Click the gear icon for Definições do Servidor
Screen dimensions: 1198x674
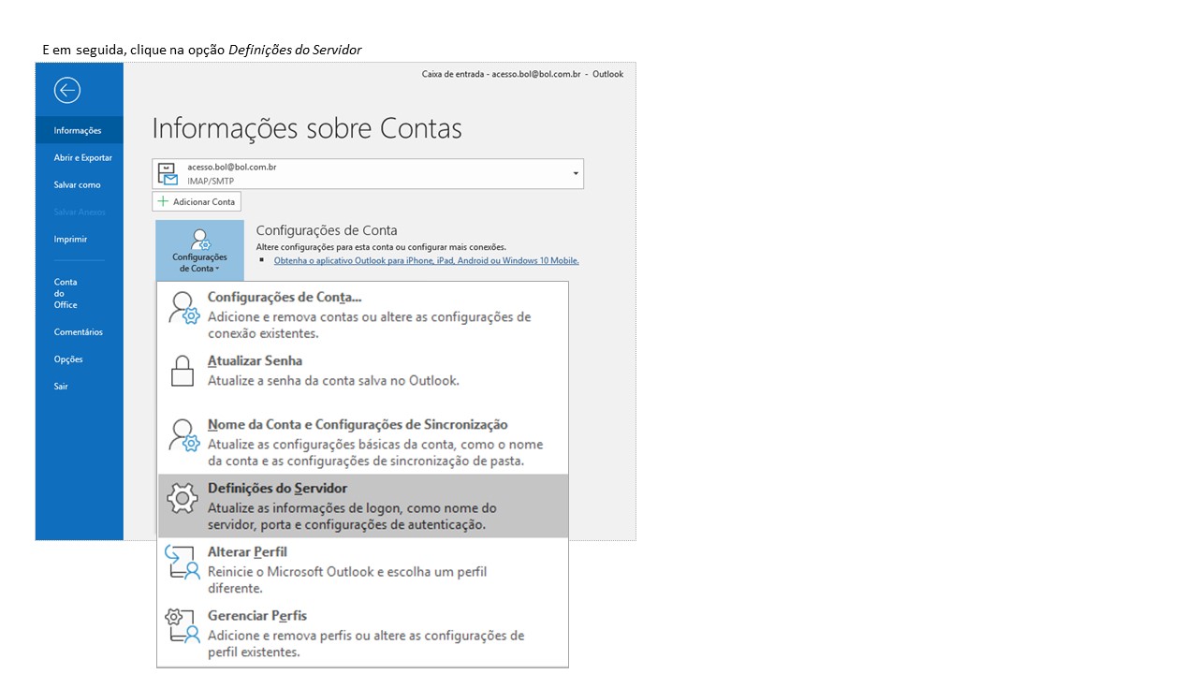click(182, 499)
